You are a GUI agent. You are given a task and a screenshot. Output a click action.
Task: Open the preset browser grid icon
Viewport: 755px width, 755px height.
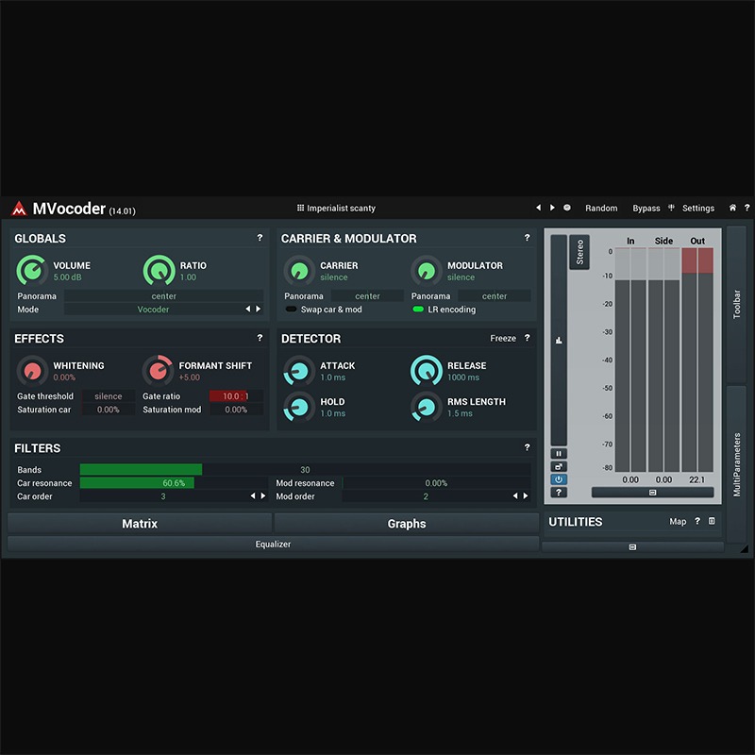click(300, 208)
